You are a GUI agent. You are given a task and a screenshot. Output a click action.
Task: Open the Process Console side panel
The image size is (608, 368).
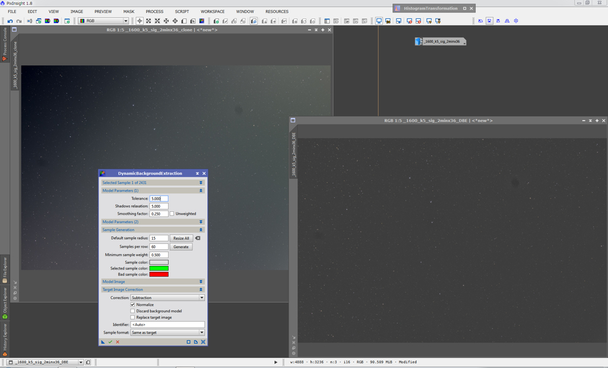[5, 44]
